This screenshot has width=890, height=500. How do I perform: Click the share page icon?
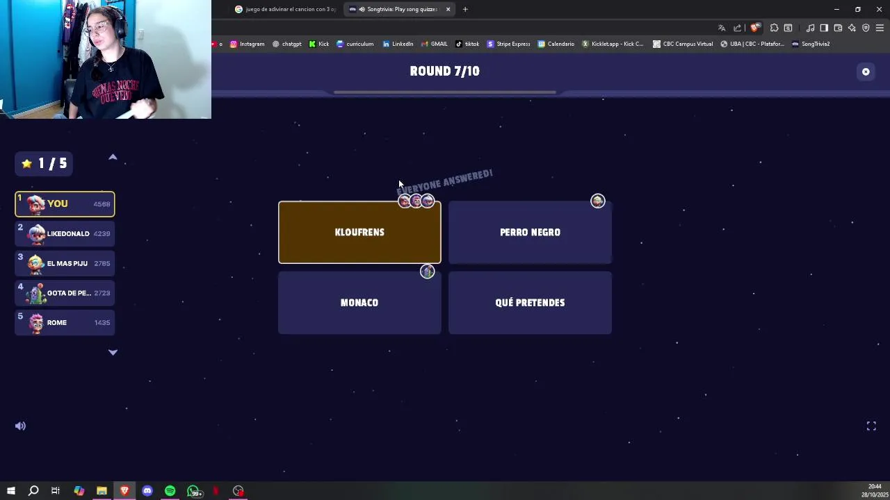pos(737,28)
